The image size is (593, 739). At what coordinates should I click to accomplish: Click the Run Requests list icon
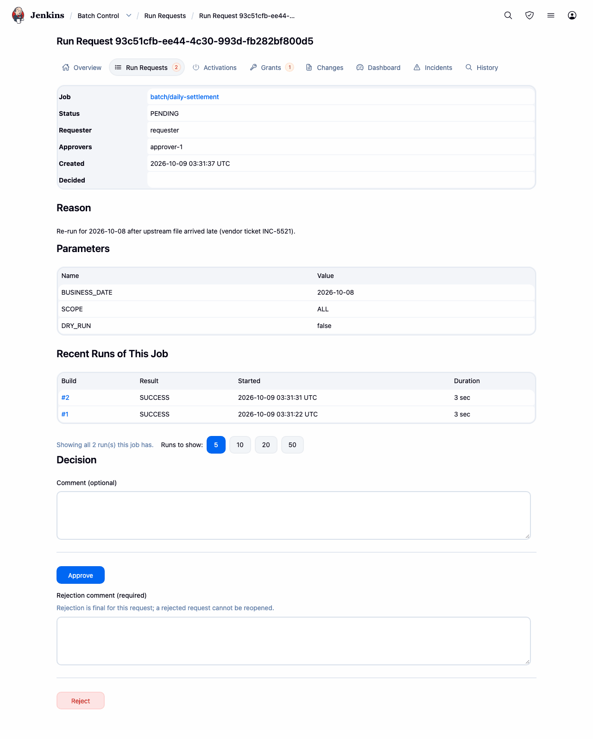[118, 67]
